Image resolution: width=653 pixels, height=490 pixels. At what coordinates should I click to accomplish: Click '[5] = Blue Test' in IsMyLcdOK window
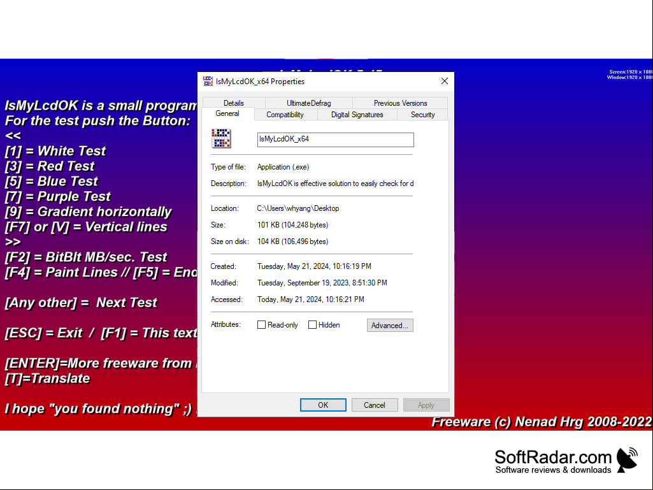pos(51,181)
